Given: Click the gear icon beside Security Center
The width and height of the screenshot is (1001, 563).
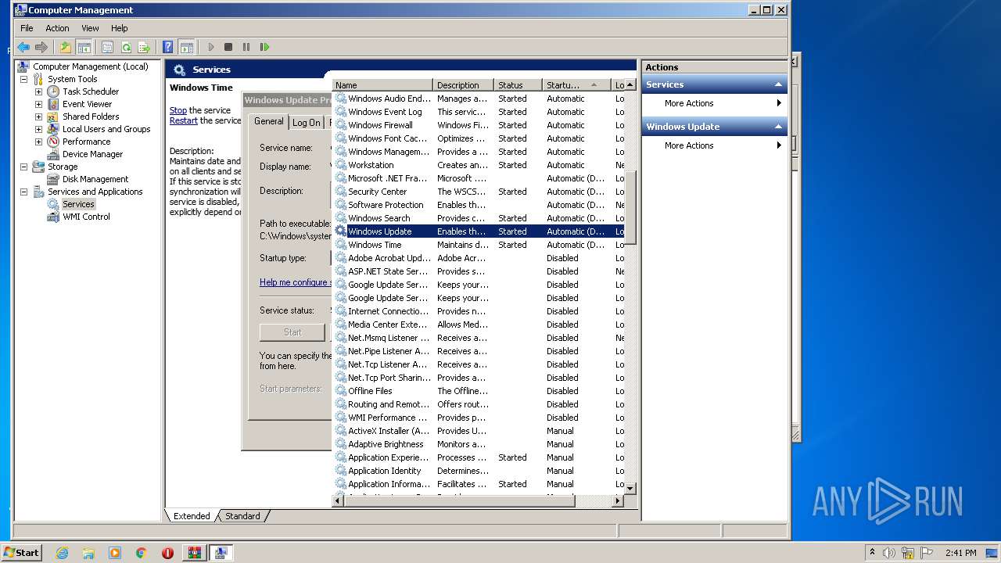Looking at the screenshot, I should tap(341, 192).
